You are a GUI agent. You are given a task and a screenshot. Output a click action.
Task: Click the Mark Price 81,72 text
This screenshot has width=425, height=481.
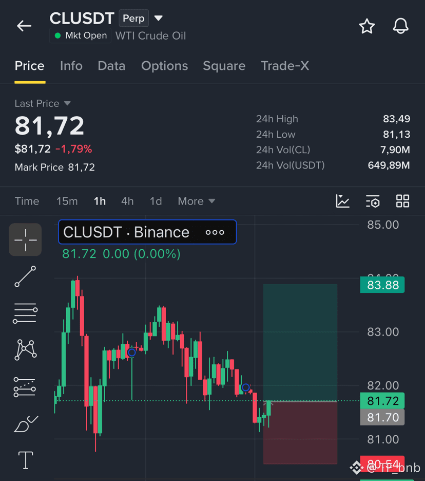pos(55,167)
